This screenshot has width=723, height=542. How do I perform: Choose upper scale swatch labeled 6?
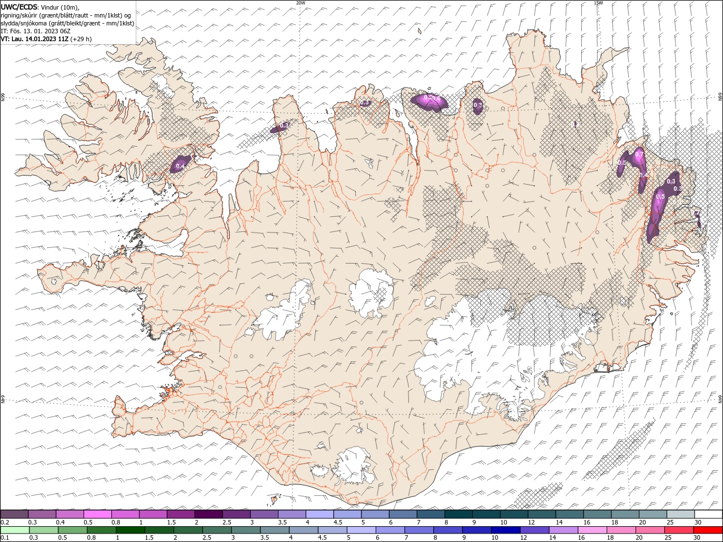[402, 514]
